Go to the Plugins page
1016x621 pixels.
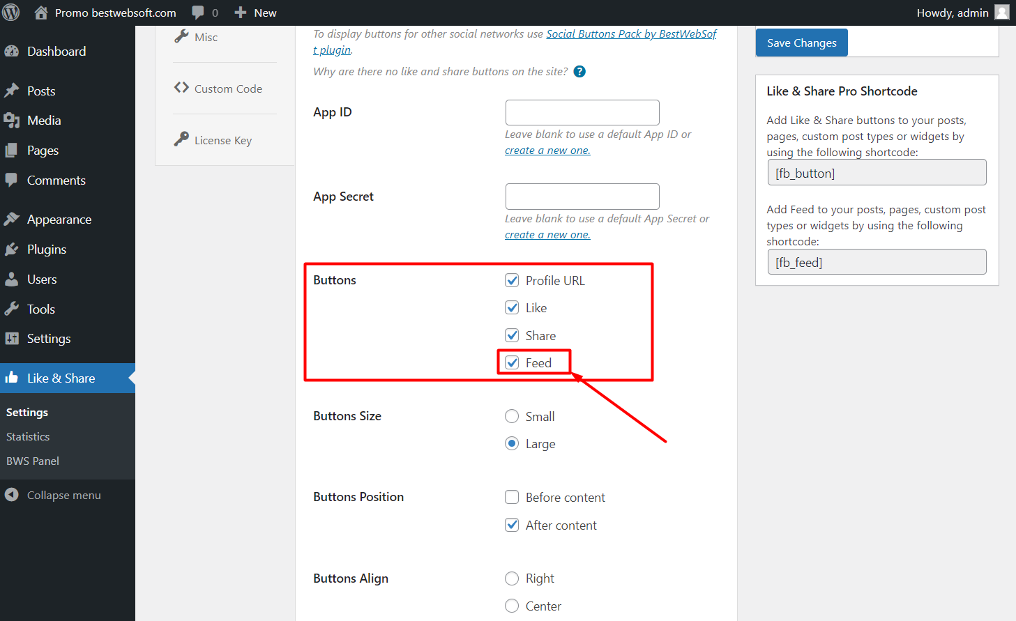point(47,249)
